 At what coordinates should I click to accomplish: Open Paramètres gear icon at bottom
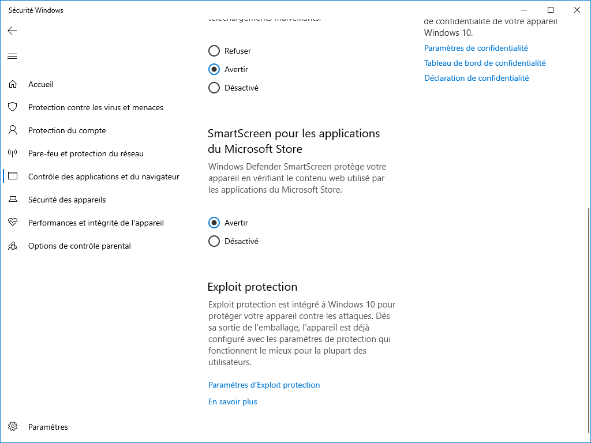point(13,427)
